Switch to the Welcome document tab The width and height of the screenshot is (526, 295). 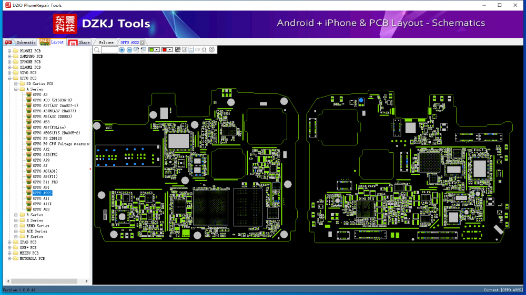106,43
